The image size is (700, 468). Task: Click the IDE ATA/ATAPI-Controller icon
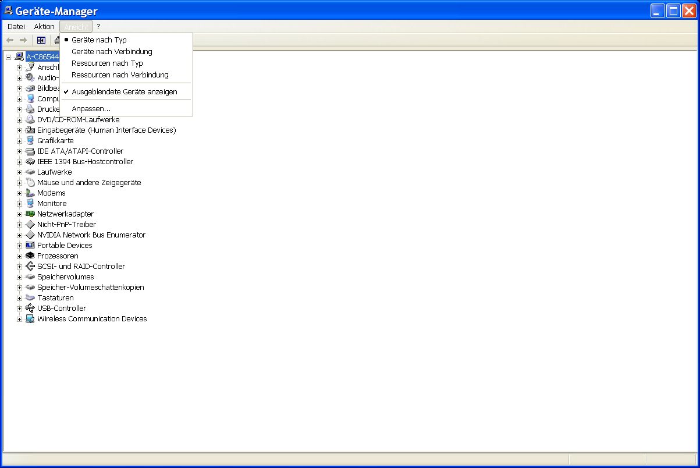click(30, 151)
